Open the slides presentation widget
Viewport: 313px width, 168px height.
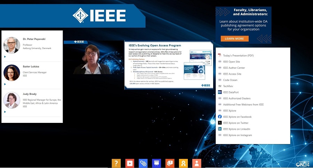click(x=156, y=163)
